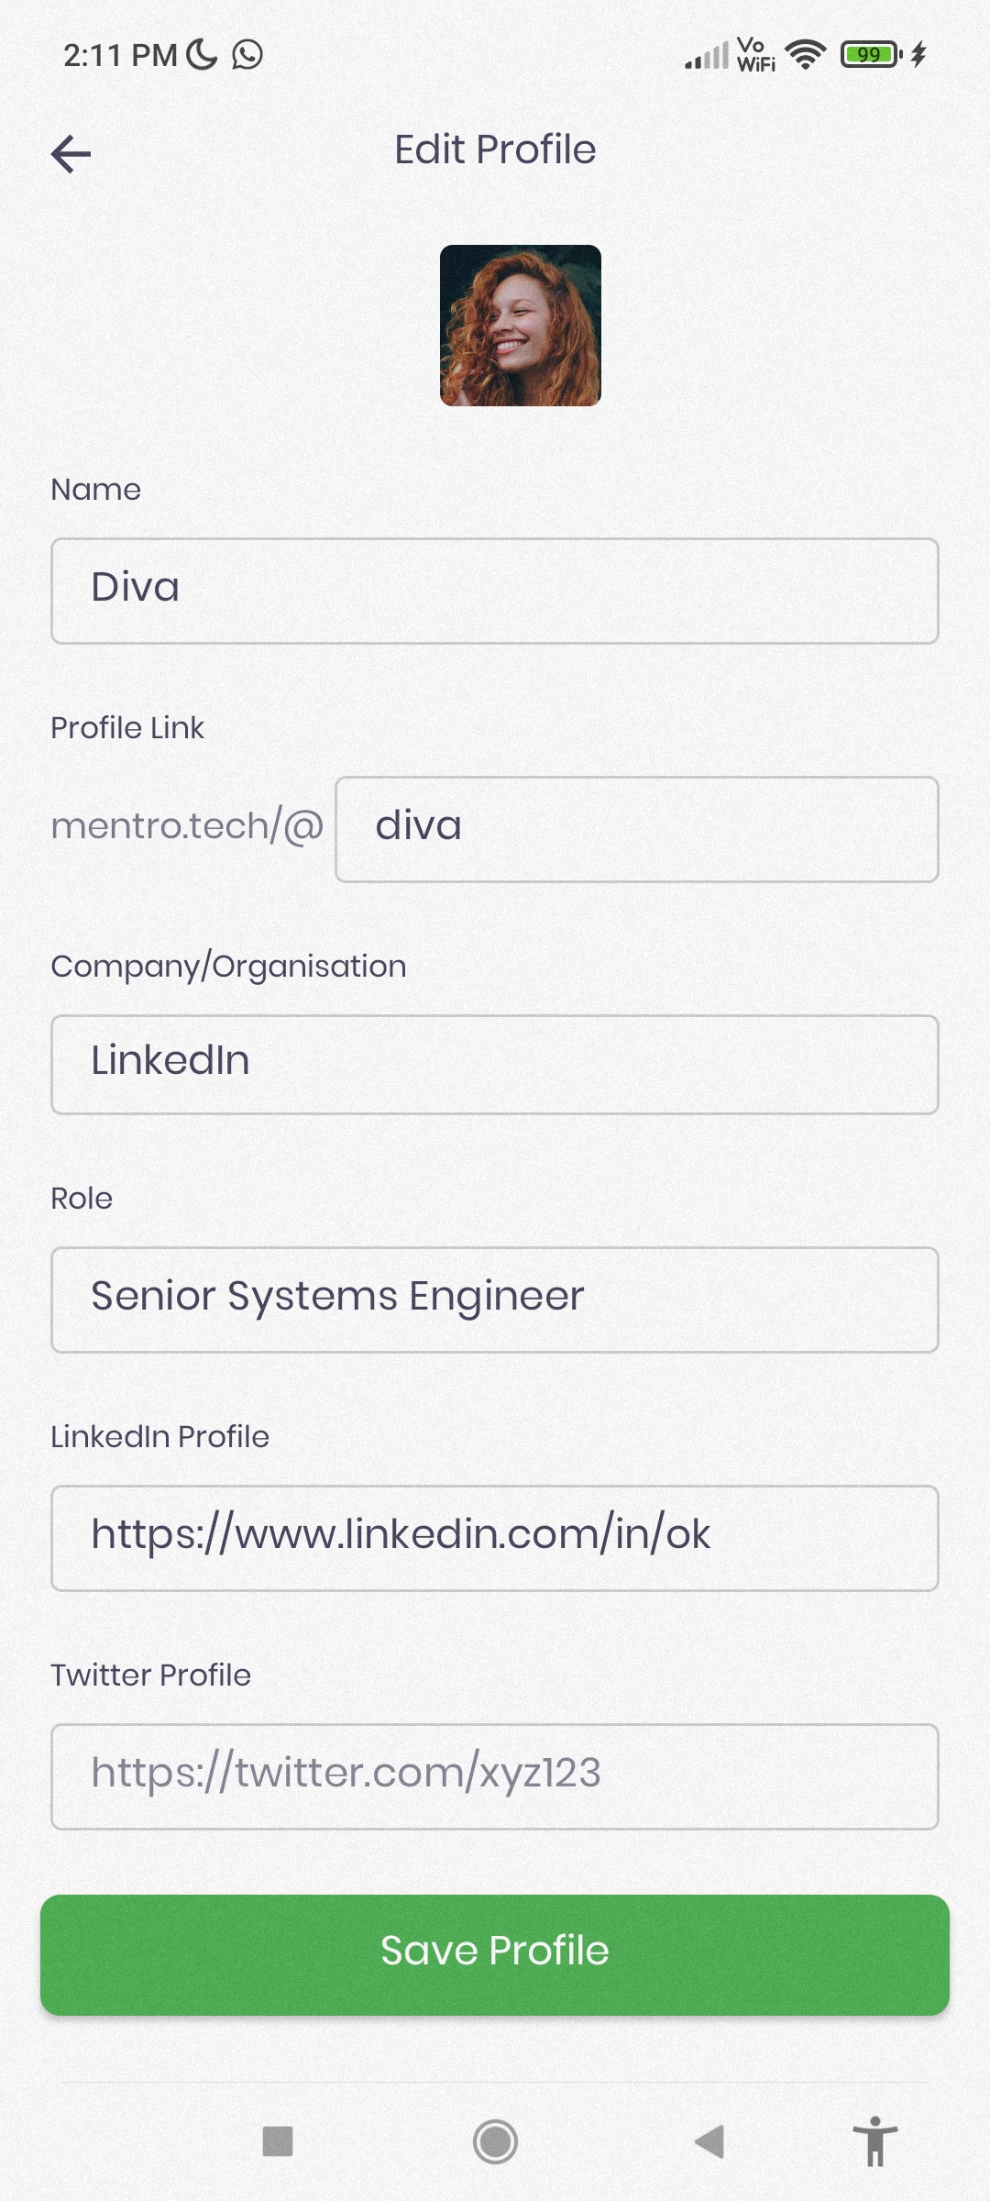Select the Company/Organisation text field
990x2201 pixels.
[x=495, y=1064]
